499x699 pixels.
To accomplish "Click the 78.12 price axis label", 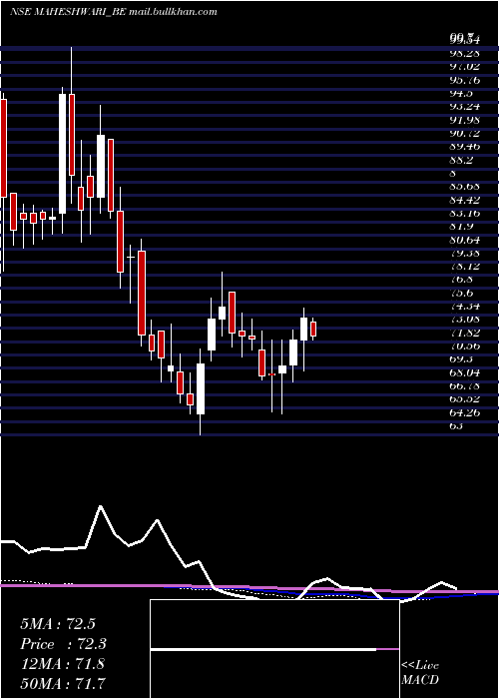I will click(x=464, y=266).
